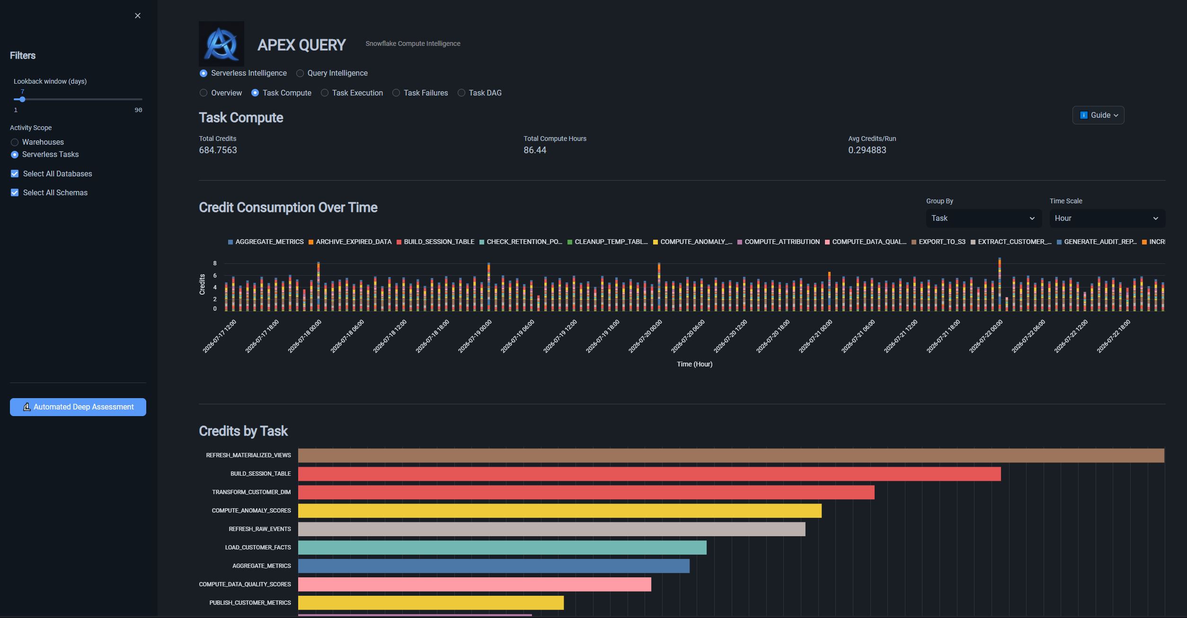Screen dimensions: 1187x618
Task: Uncheck Select All Databases checkbox
Action: pyautogui.click(x=15, y=174)
